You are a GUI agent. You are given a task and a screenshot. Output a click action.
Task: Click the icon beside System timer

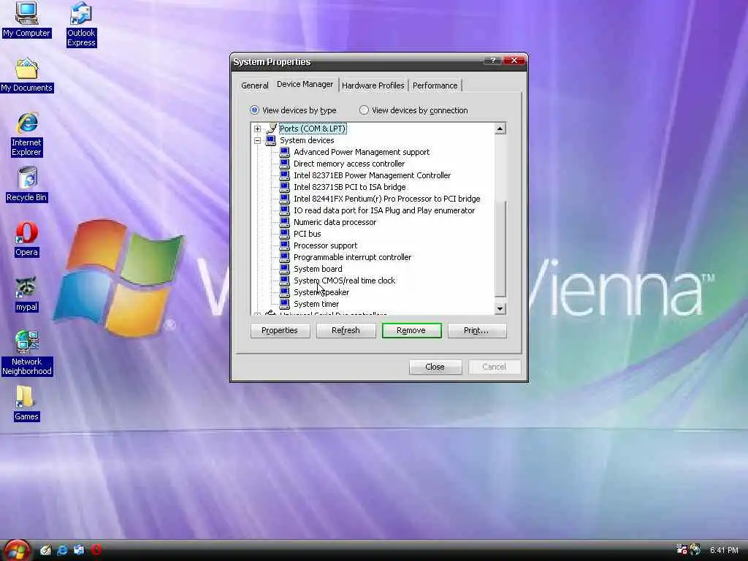[284, 304]
